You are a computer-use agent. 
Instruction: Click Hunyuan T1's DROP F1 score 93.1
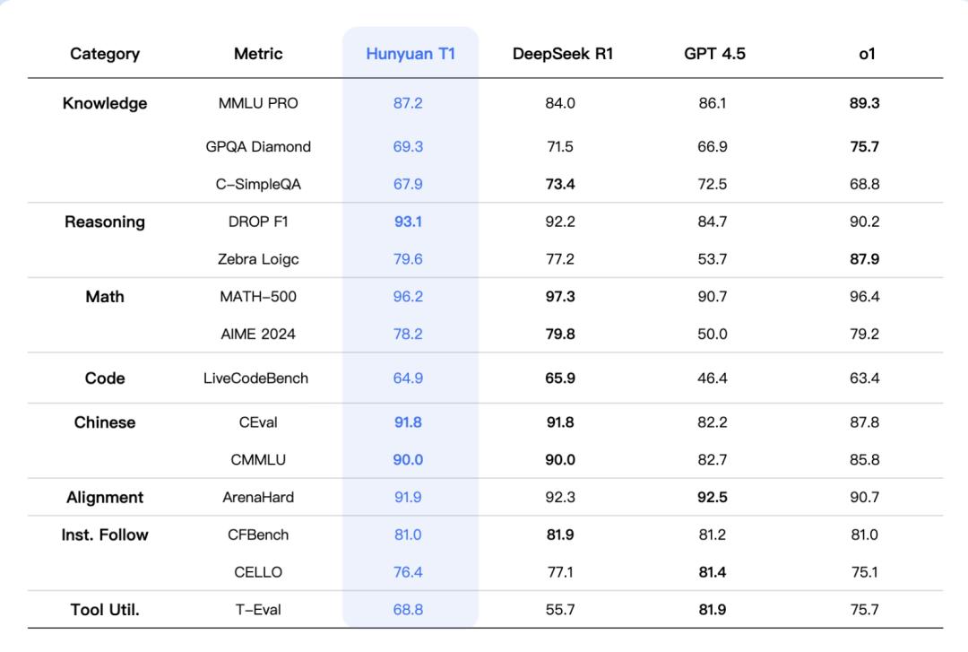[408, 222]
